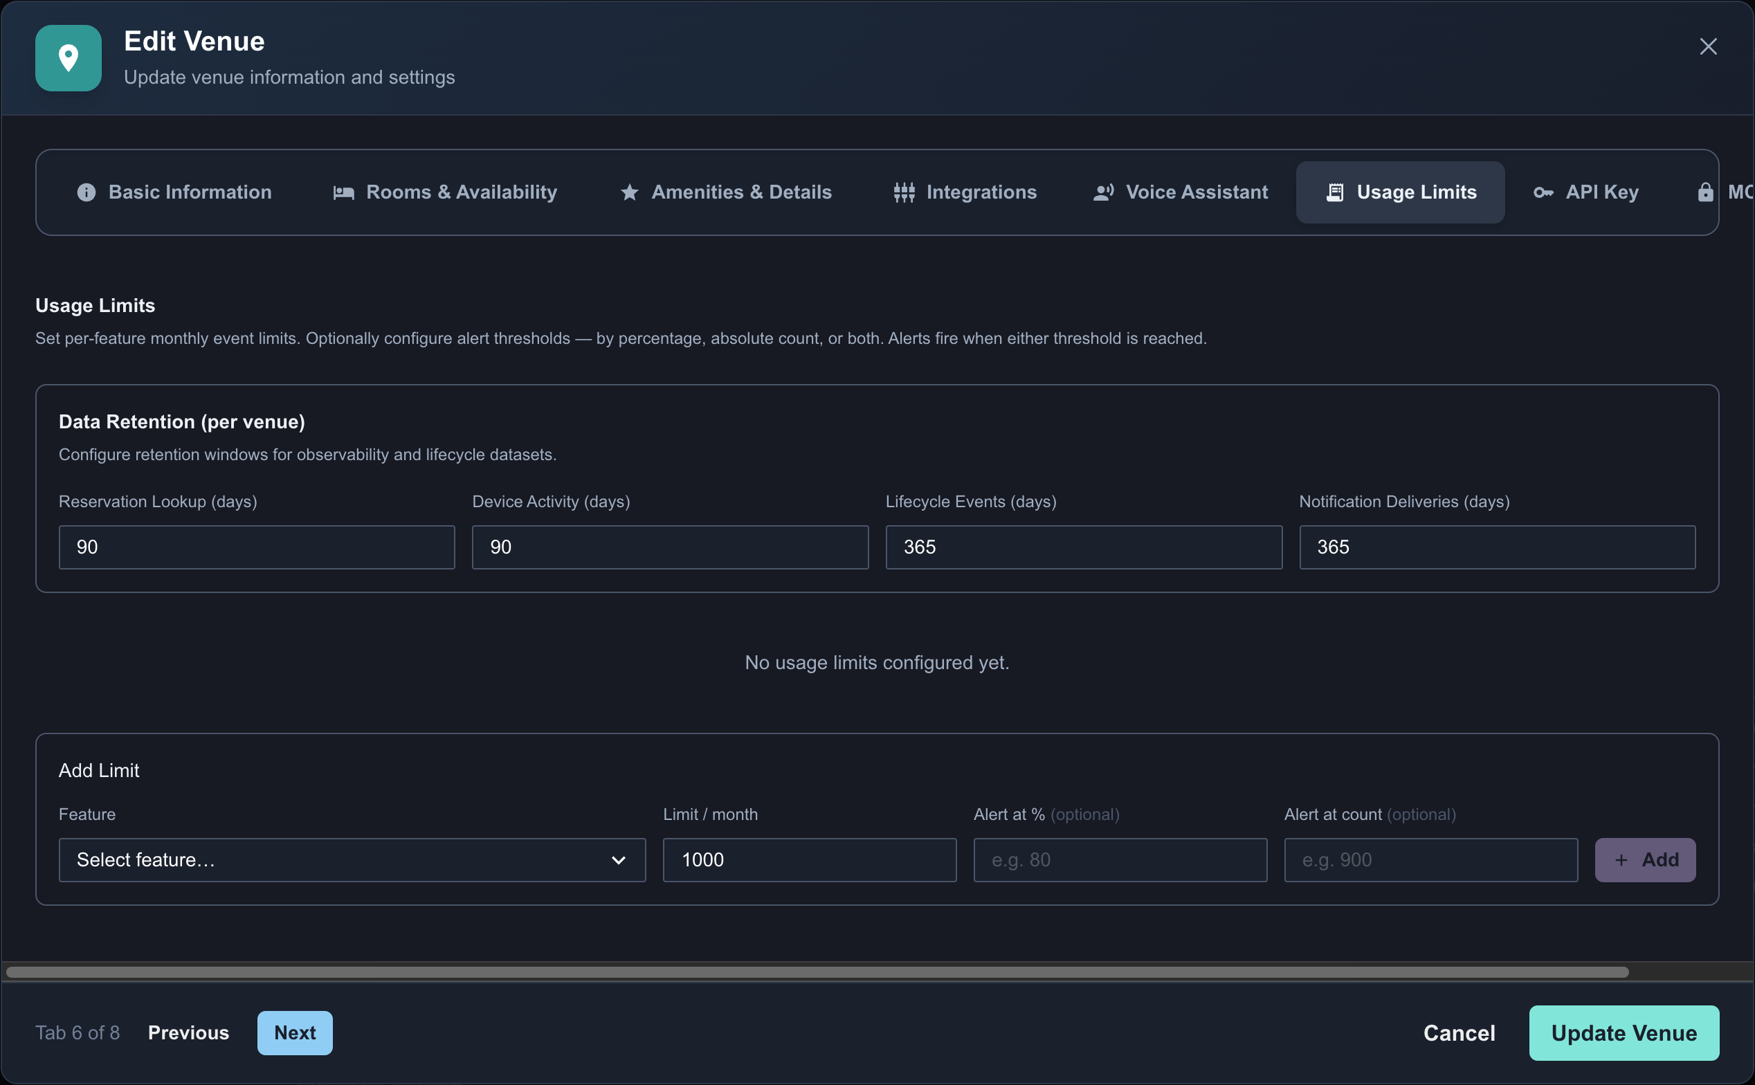Select the Usage Limits tab
The image size is (1755, 1085).
(x=1400, y=192)
